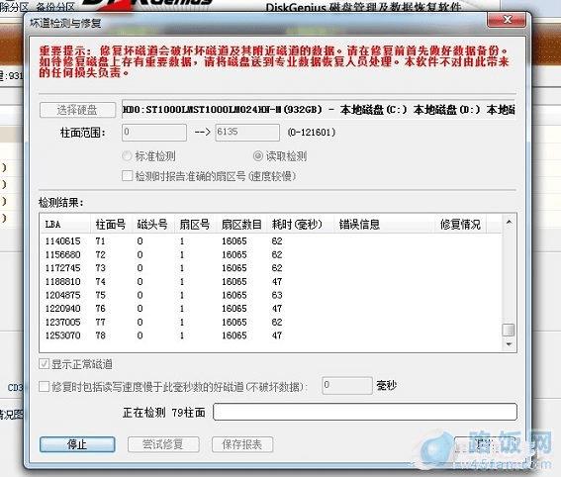The image size is (561, 477).
Task: Select the row with LBA 1140615
Action: click(271, 240)
